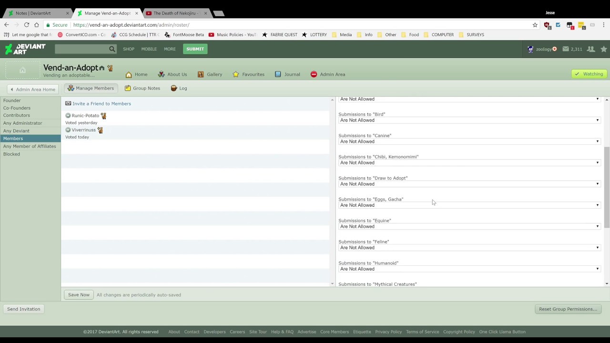Open the "Feline" submissions dropdown

click(x=469, y=248)
